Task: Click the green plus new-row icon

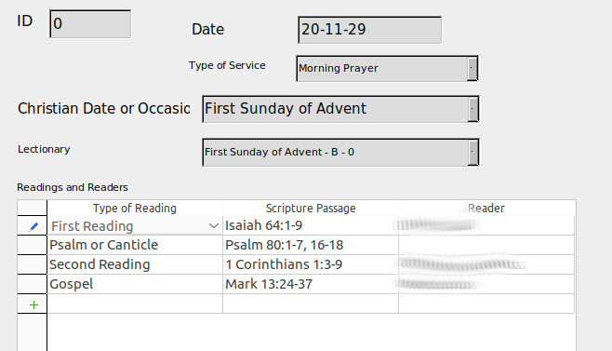Action: pyautogui.click(x=33, y=304)
